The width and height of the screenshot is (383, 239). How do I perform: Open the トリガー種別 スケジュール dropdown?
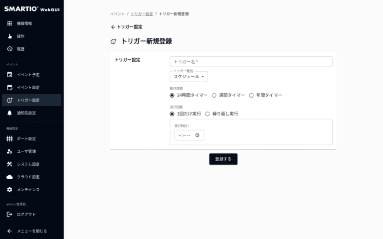pyautogui.click(x=189, y=77)
